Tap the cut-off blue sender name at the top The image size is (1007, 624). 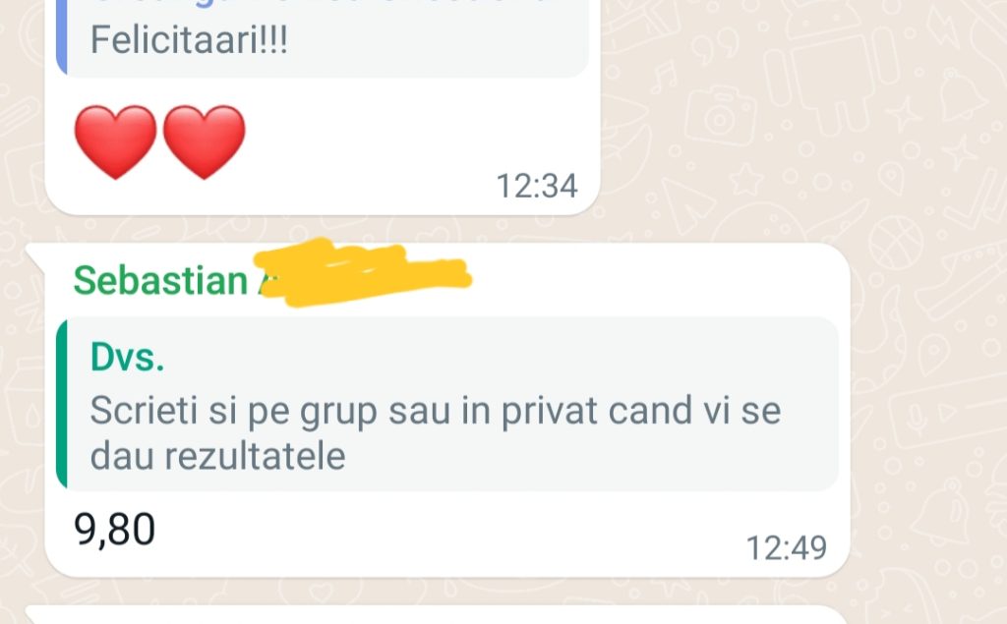pyautogui.click(x=322, y=2)
